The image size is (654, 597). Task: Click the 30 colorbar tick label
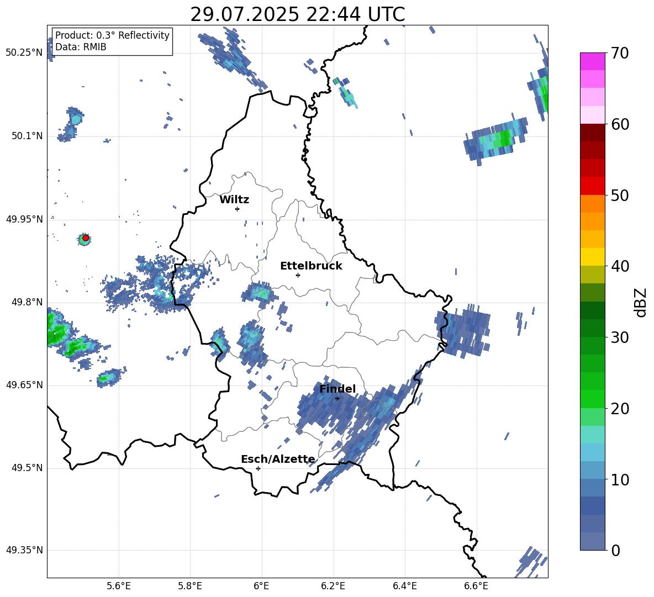620,337
